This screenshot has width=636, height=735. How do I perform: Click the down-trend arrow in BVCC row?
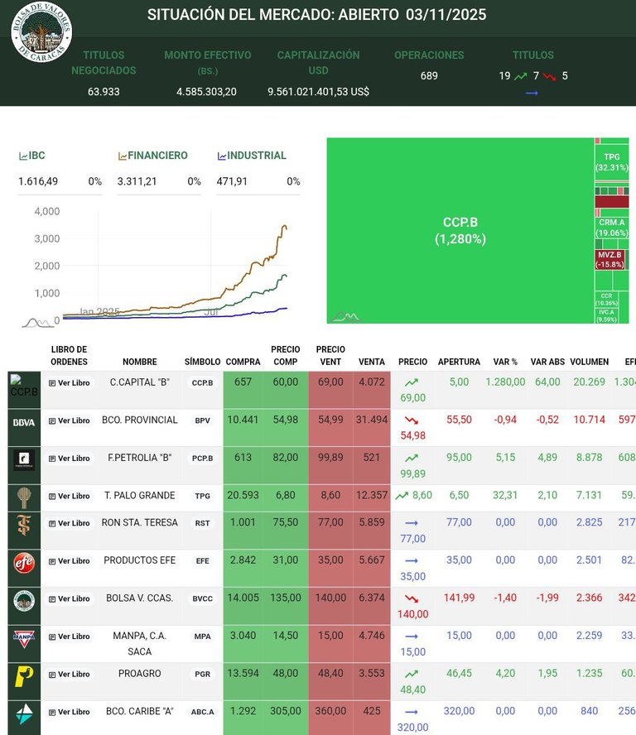(x=412, y=599)
